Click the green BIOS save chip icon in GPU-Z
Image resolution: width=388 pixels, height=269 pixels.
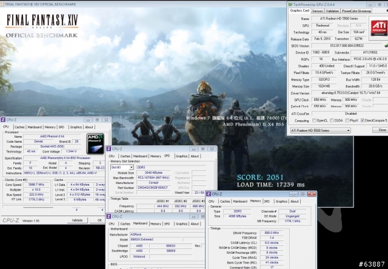point(386,46)
